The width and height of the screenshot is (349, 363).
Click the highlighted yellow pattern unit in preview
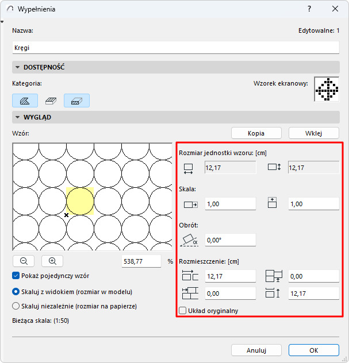[80, 201]
